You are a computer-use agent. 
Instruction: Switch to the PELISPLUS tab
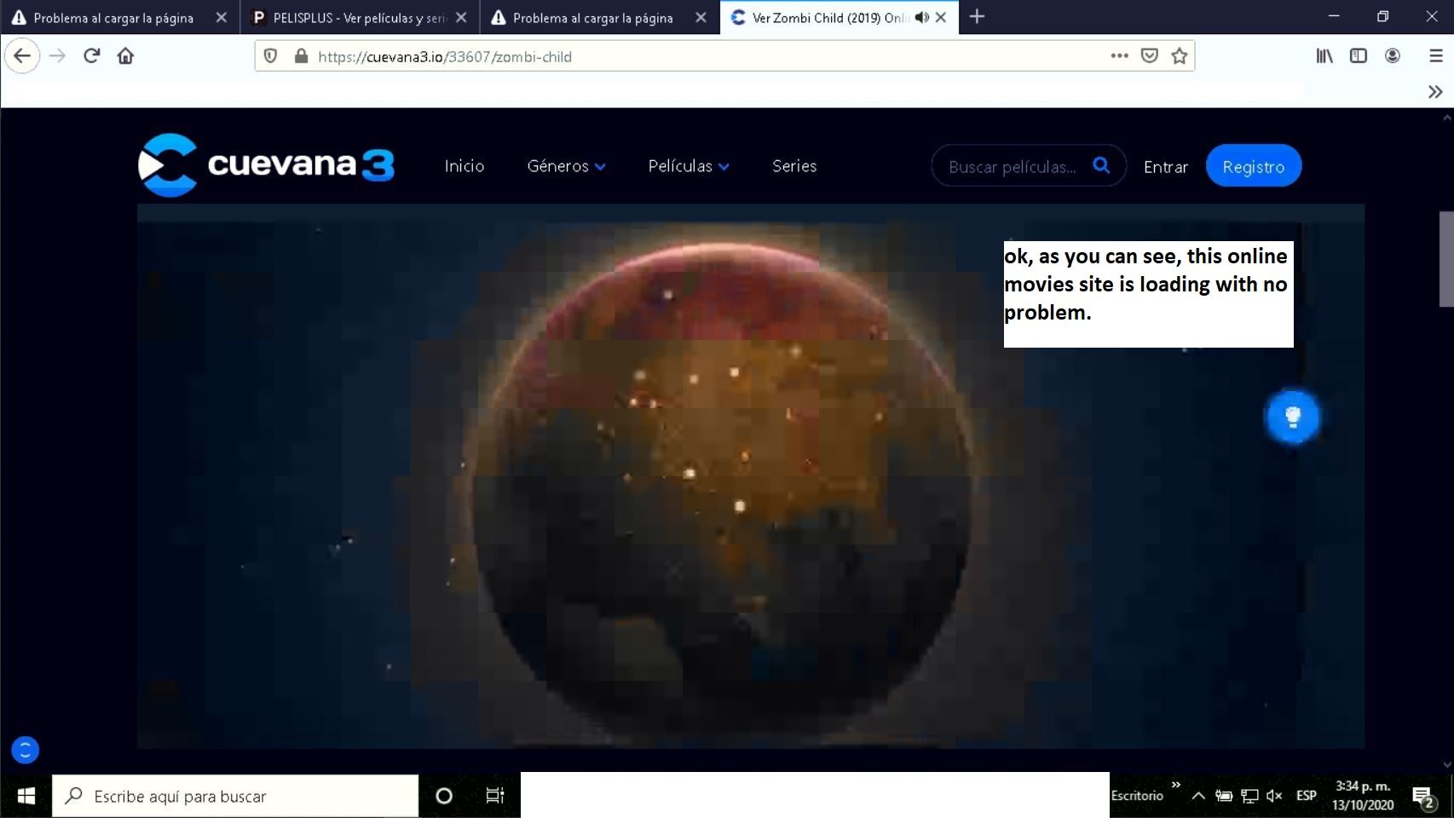[360, 17]
